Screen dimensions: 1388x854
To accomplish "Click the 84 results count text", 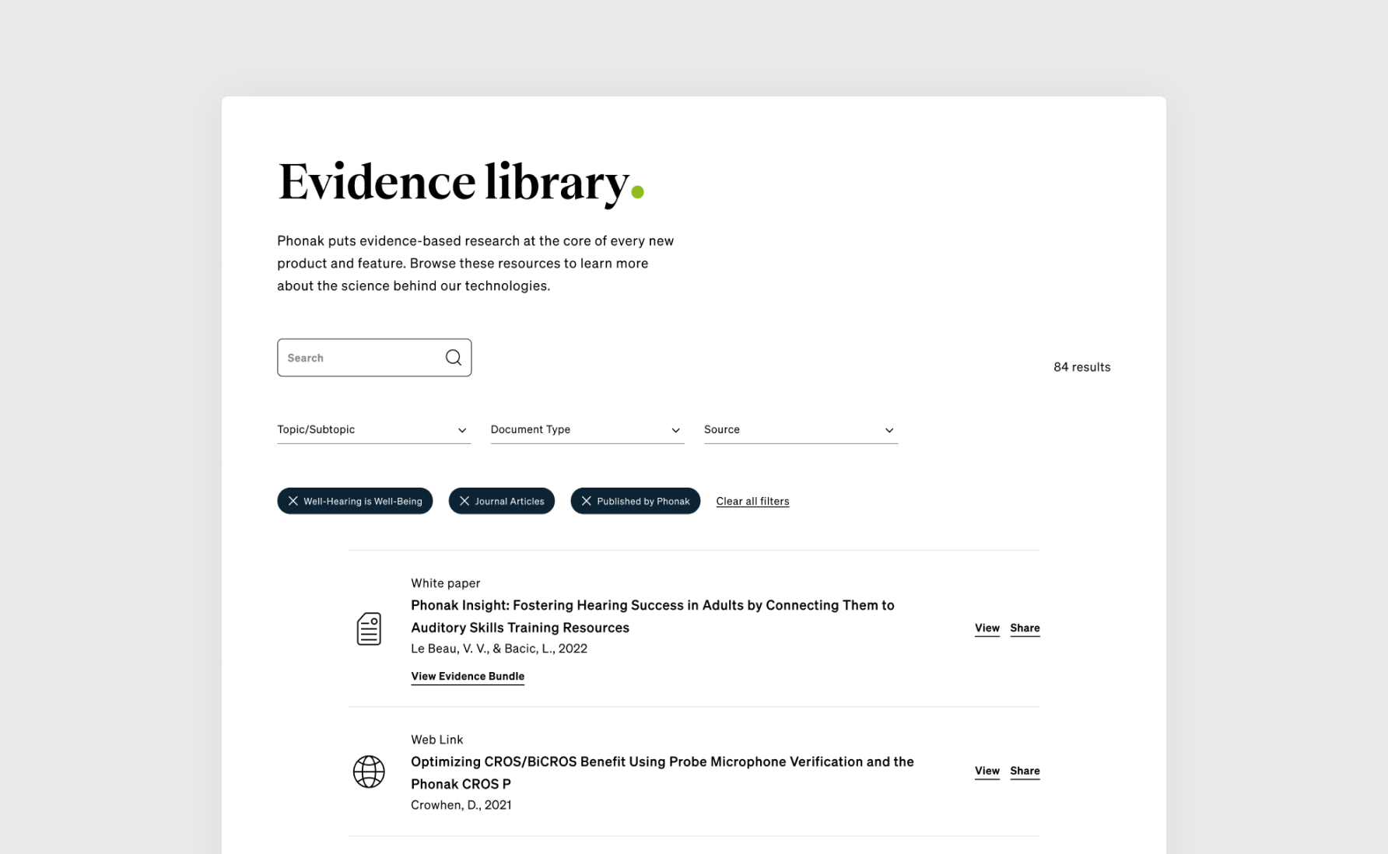I will 1081,367.
